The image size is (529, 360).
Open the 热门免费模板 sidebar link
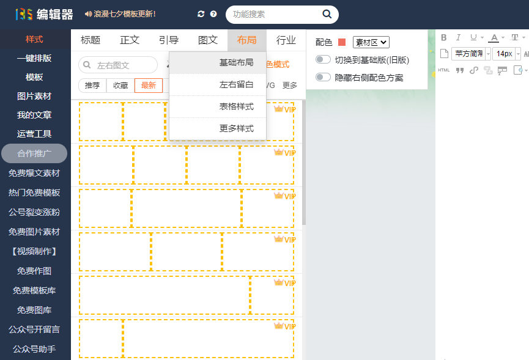click(x=34, y=193)
